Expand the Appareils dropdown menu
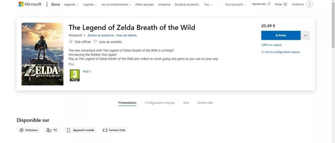 coord(71,5)
